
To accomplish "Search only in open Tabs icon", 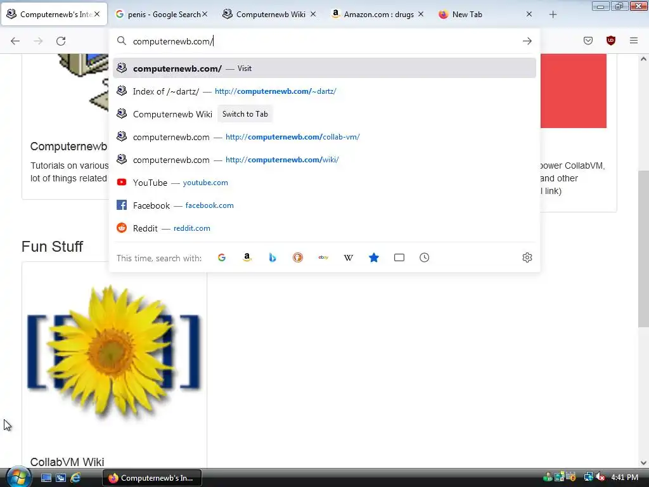I will 399,257.
